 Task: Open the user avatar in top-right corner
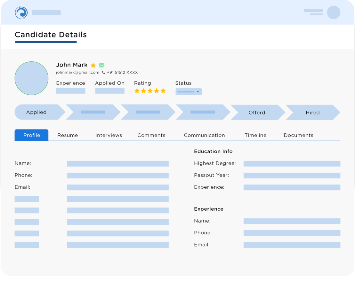(333, 12)
